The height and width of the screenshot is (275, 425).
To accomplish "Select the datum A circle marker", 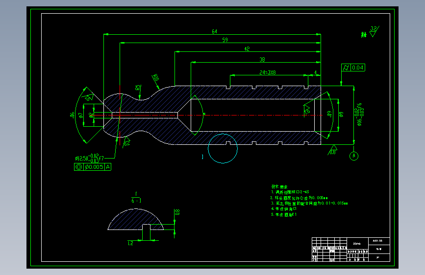I will click(354, 156).
